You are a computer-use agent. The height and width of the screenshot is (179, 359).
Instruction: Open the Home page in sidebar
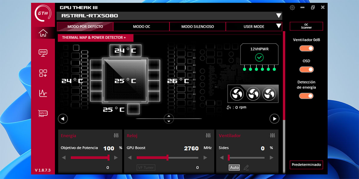(x=43, y=33)
